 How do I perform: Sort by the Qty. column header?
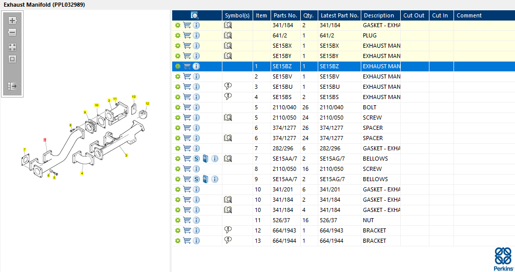[308, 15]
